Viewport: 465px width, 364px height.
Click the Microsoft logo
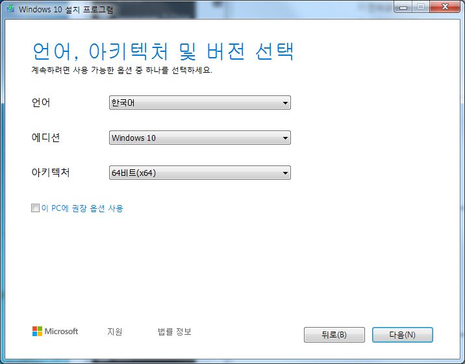pos(55,331)
